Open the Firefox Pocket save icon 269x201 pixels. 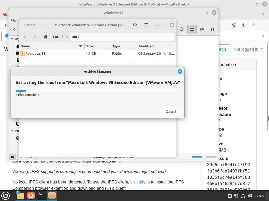point(234,25)
